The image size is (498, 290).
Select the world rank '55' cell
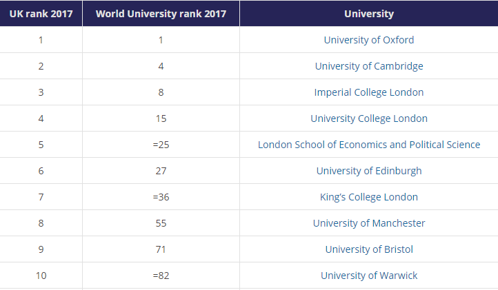(x=161, y=223)
